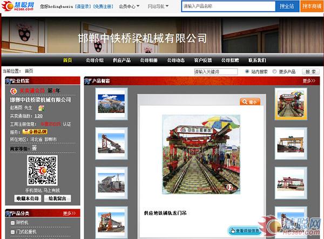Screen dimensions: 324x239
Task: Click the 金榜品牌 service badge
Action: click(x=35, y=132)
